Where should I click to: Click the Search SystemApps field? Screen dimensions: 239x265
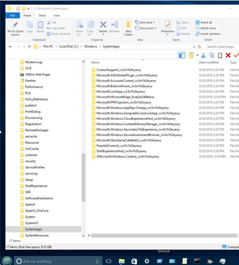point(221,47)
